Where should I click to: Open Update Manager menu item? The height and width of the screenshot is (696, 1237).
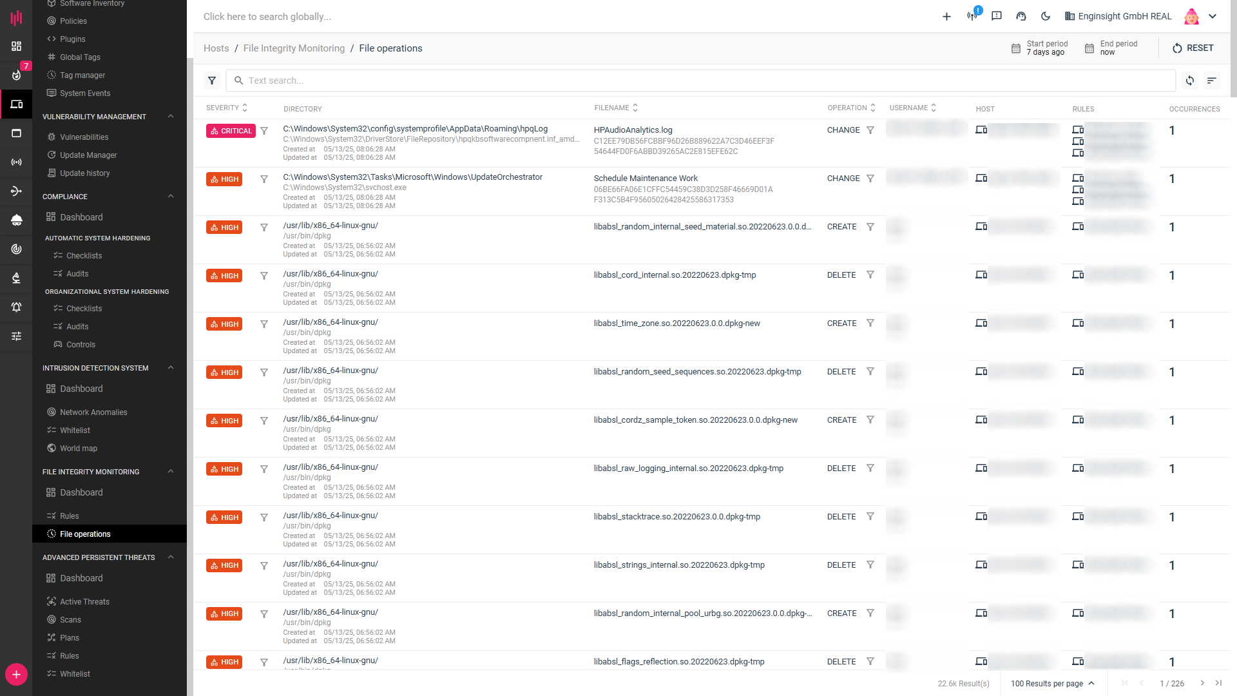tap(88, 155)
